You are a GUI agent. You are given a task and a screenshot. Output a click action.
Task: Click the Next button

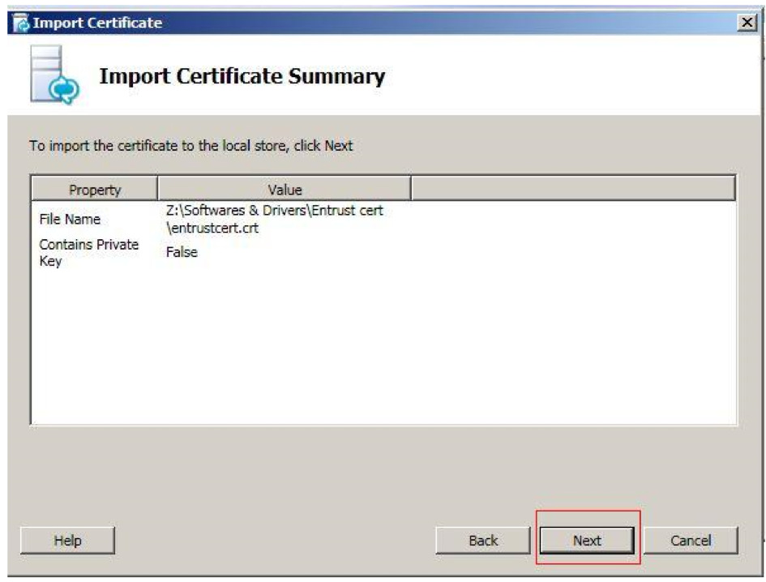[x=587, y=540]
